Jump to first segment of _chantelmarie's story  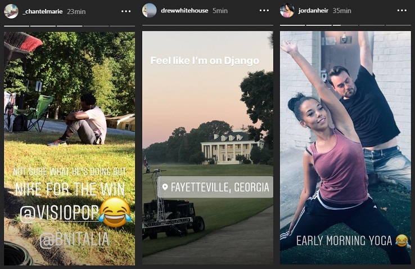click(x=16, y=26)
